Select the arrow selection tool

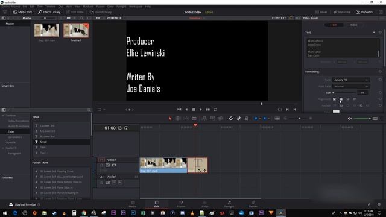pos(170,118)
